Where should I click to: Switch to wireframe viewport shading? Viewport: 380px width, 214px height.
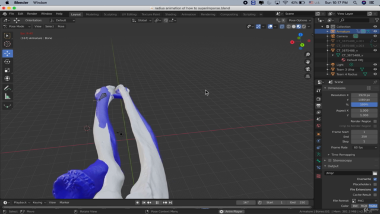289,27
